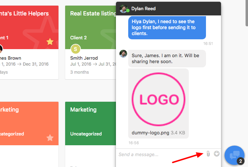The image size is (248, 167).
Task: Toggle the star on the orange Marketing card
Action: (50, 138)
